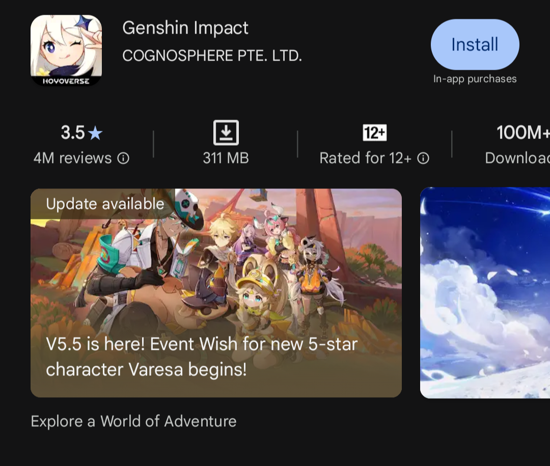Tap the Genshin Impact app icon
This screenshot has height=466, width=550.
[x=66, y=50]
